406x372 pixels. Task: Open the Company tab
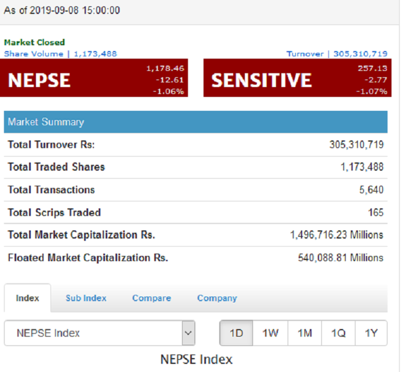217,298
